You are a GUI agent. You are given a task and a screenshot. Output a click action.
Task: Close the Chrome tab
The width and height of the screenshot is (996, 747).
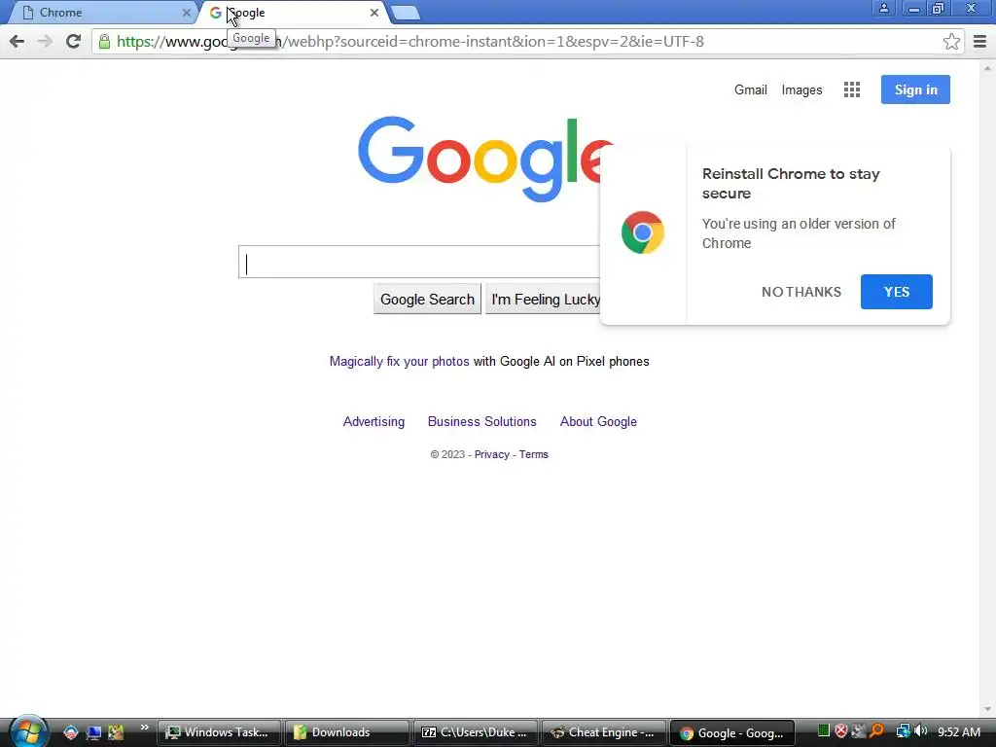[x=186, y=12]
